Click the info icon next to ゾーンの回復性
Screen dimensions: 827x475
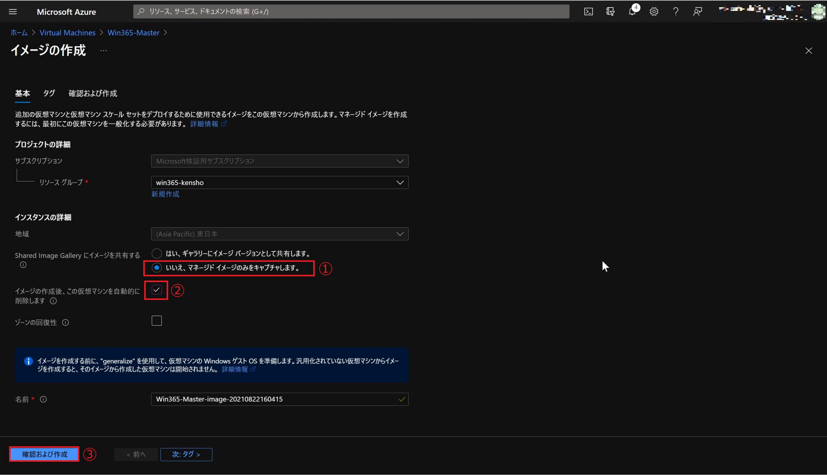tap(65, 322)
